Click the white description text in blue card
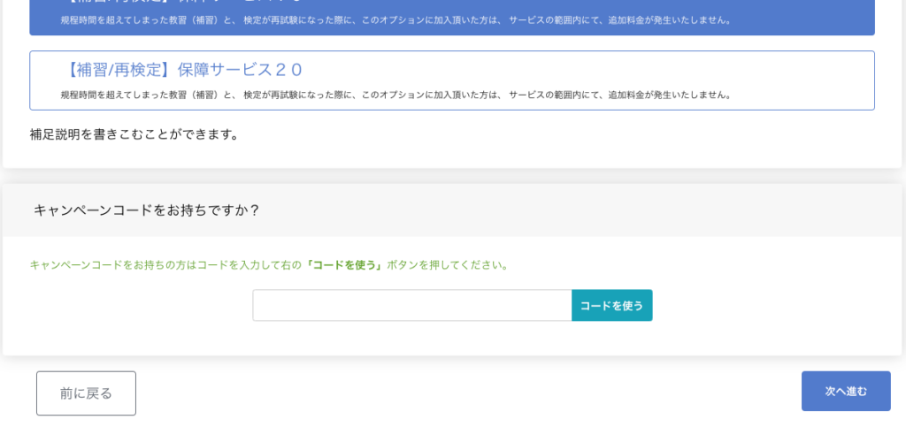The height and width of the screenshot is (427, 906). 395,20
